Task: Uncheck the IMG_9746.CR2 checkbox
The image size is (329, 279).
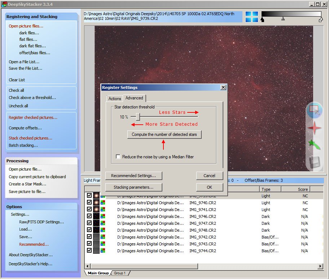Action: 89,216
